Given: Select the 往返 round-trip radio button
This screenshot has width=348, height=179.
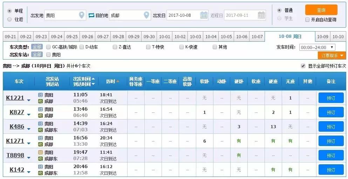Looking at the screenshot, I should 9,19.
